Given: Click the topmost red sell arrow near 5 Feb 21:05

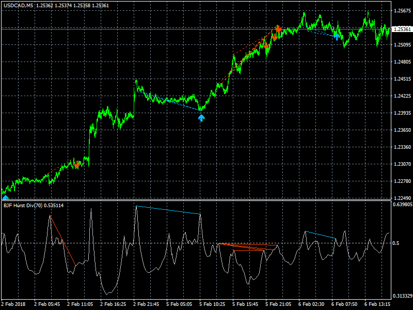Looking at the screenshot, I should tap(278, 29).
